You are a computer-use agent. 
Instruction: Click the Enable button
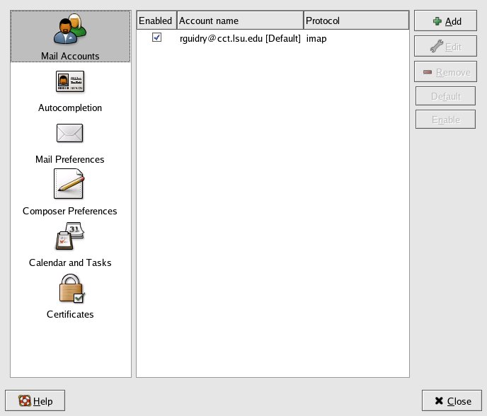[446, 120]
